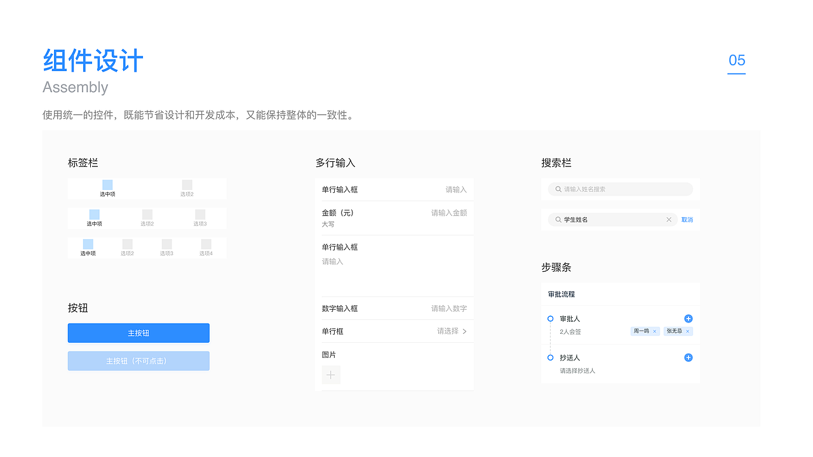
Task: Click inside the 请输入姓名搜索 input field
Action: pos(603,189)
